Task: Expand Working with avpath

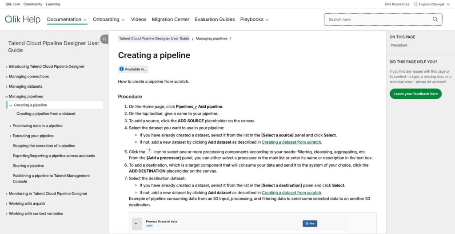Action: 7,203
